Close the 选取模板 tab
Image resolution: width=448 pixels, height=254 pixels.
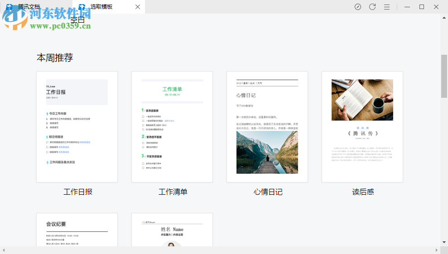[x=138, y=7]
